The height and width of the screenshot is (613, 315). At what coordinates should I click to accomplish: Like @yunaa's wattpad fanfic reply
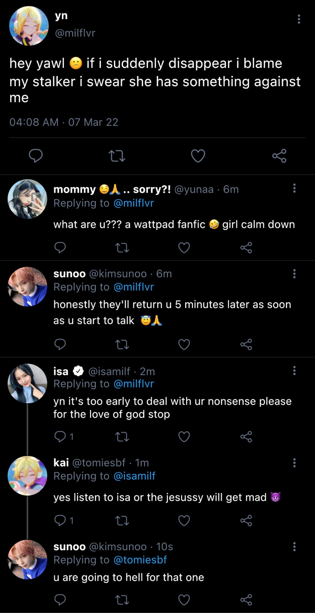[x=184, y=247]
